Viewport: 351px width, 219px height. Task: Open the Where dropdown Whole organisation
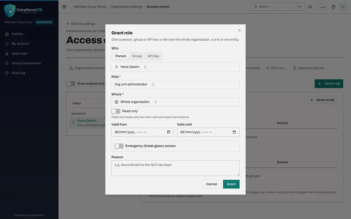(x=175, y=102)
